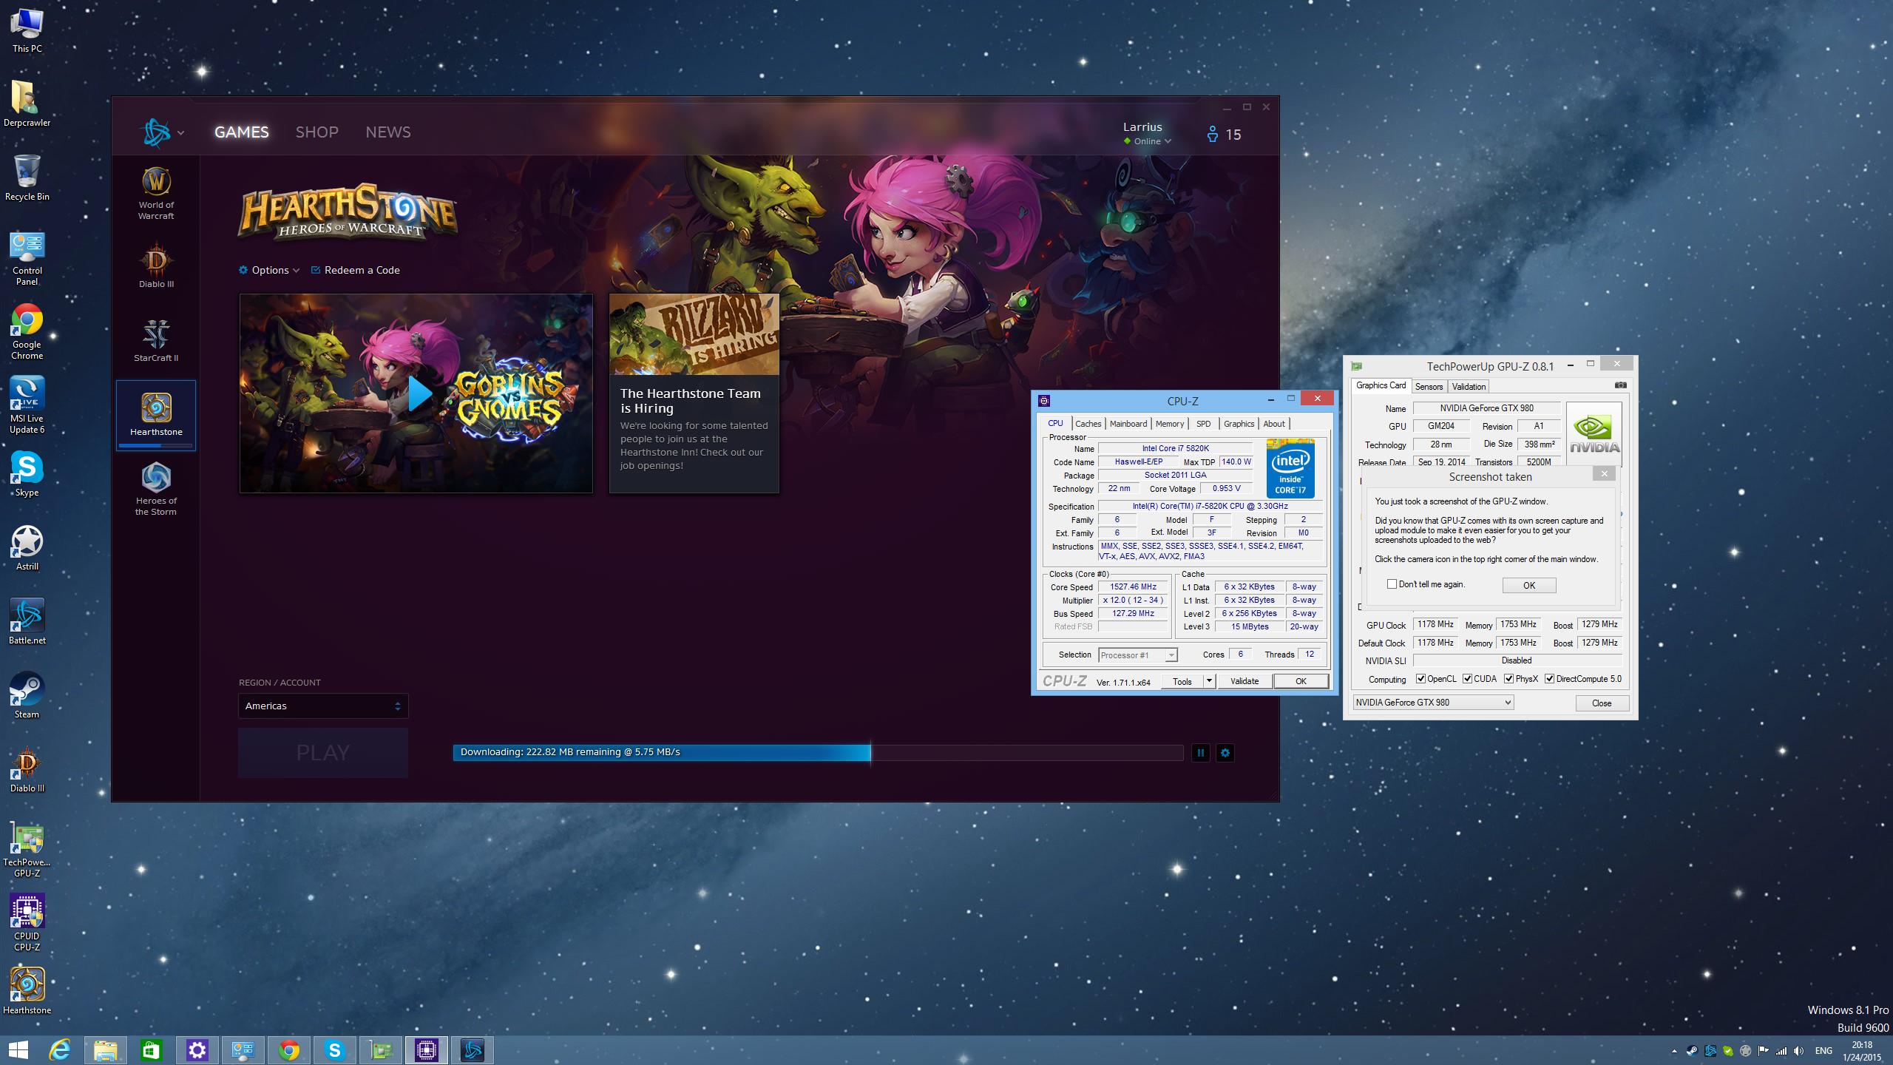Select Heroes of the Storm in sidebar
This screenshot has height=1065, width=1893.
(156, 489)
